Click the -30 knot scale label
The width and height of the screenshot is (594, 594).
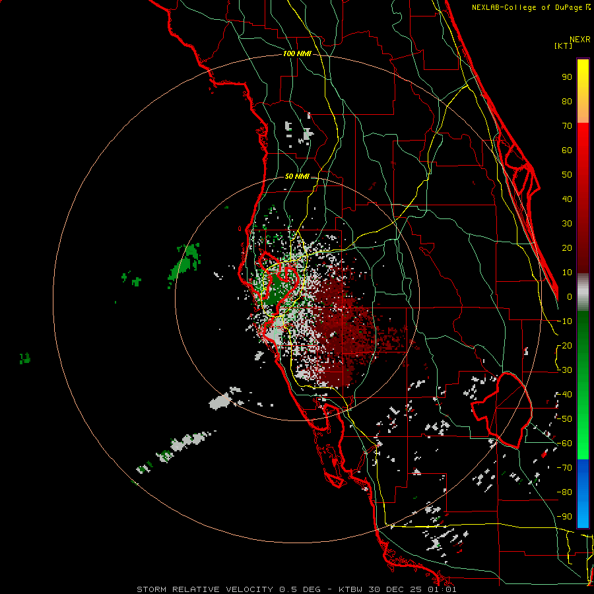point(564,370)
